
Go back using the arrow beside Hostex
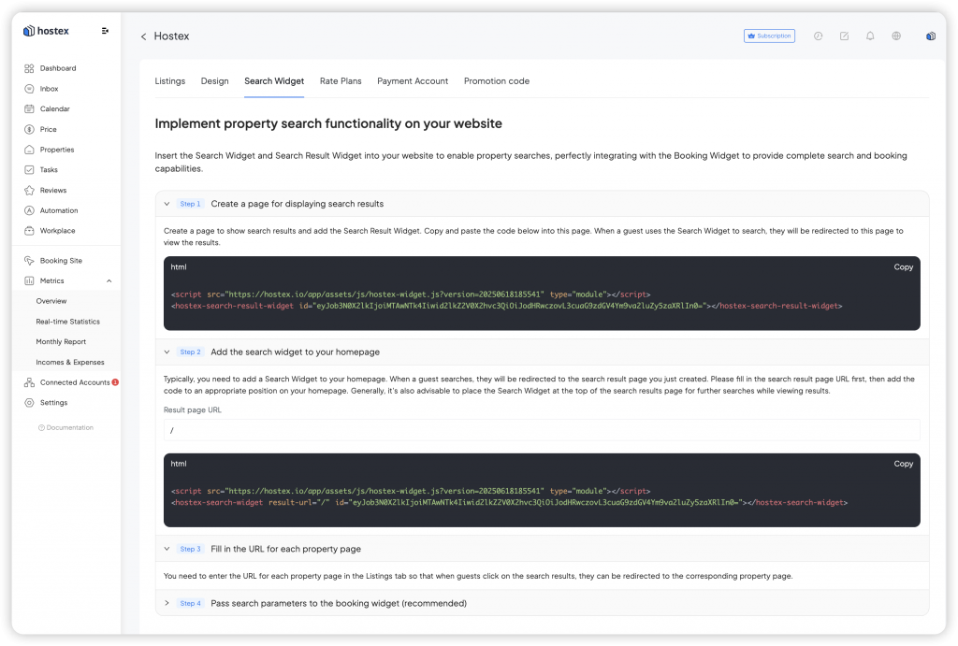[x=143, y=36]
